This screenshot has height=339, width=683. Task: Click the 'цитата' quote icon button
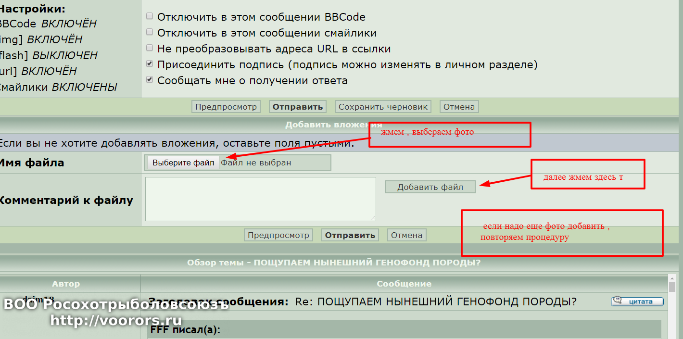tap(637, 301)
